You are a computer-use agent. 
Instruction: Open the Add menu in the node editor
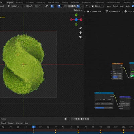[x=122, y=6]
